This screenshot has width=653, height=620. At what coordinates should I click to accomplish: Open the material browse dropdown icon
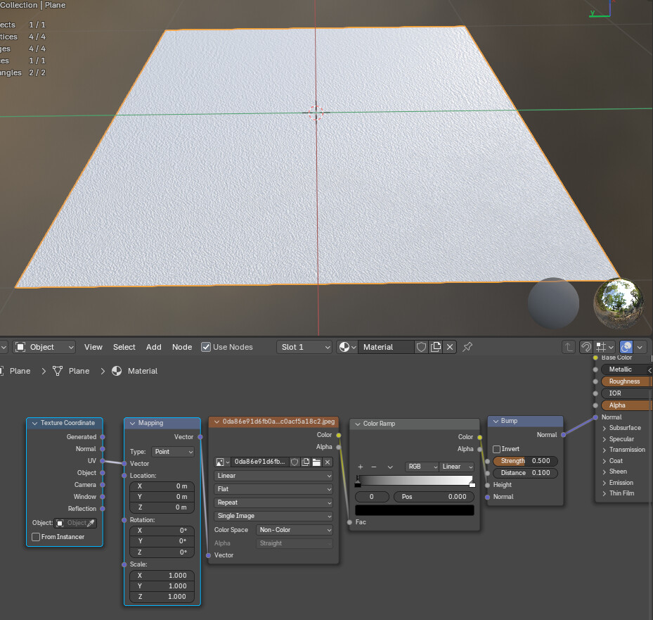coord(347,347)
